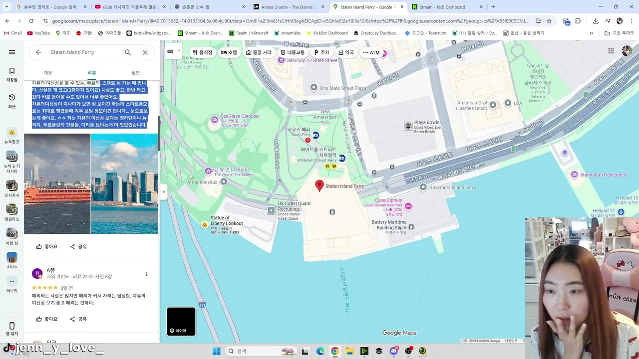Open the Google Maps hamburger menu
This screenshot has height=359, width=639.
(12, 52)
